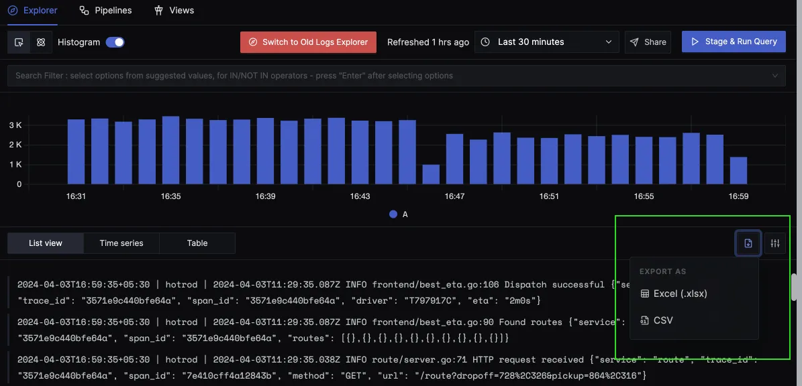Select the query builder cursor icon
This screenshot has height=386, width=802.
[19, 42]
